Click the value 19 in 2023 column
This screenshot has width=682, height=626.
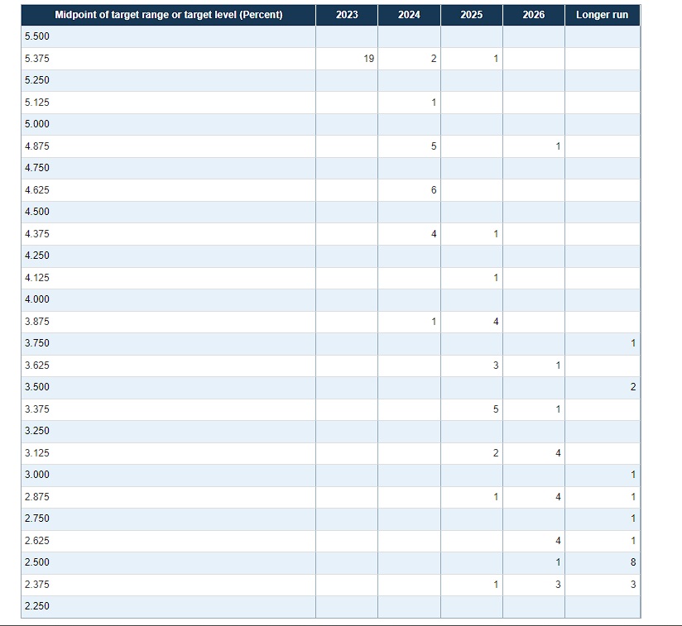[x=369, y=59]
